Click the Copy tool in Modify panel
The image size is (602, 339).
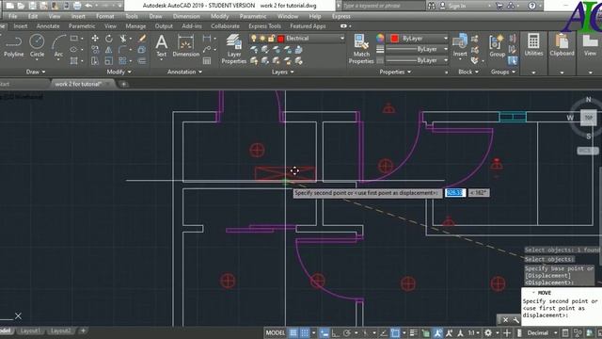[95, 50]
